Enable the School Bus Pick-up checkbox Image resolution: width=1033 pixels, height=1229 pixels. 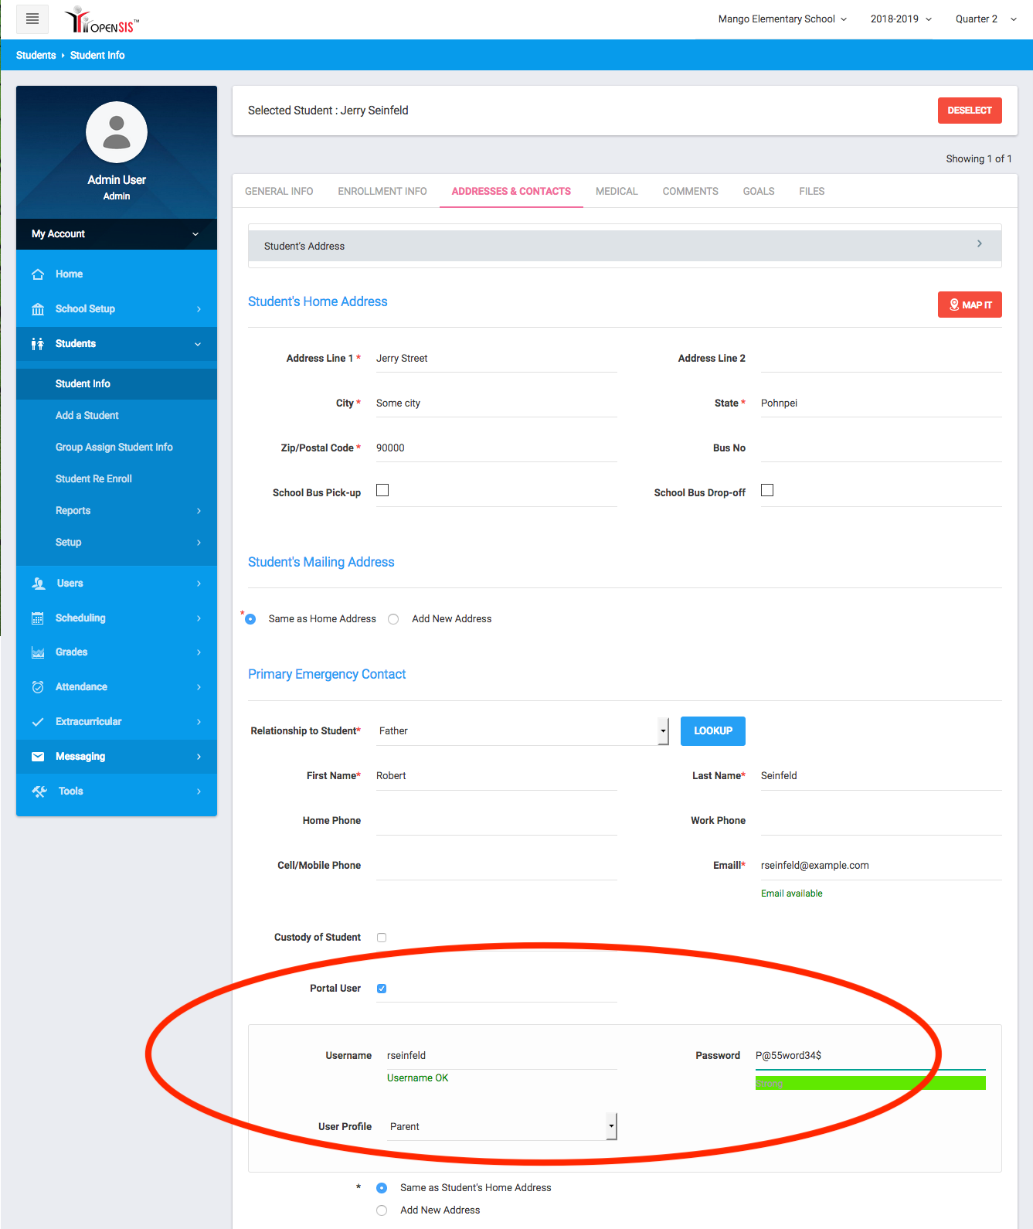tap(382, 490)
